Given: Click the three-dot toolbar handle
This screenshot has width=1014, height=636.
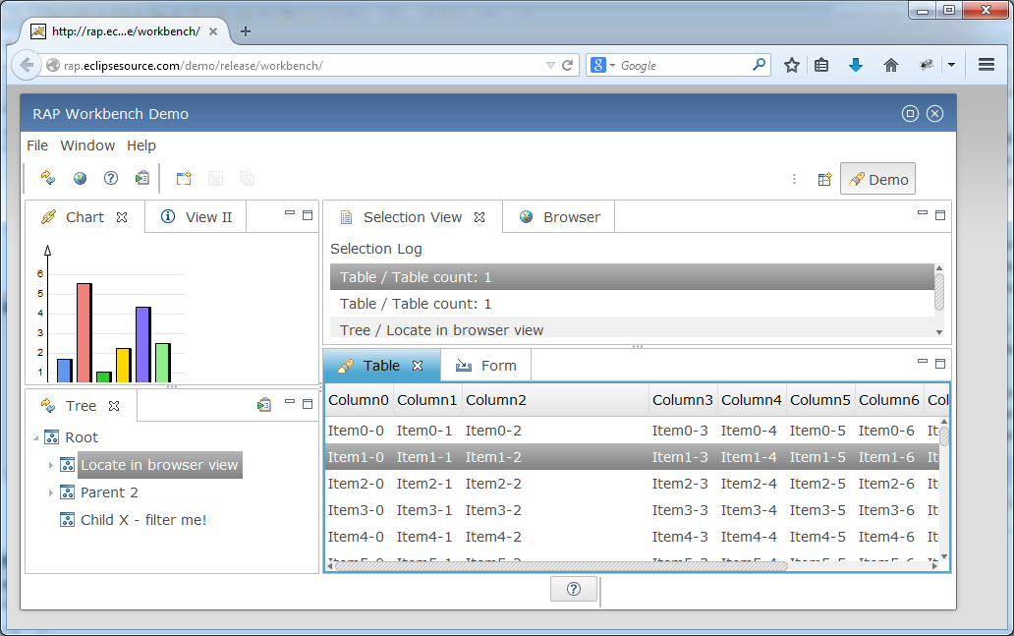Looking at the screenshot, I should 794,179.
